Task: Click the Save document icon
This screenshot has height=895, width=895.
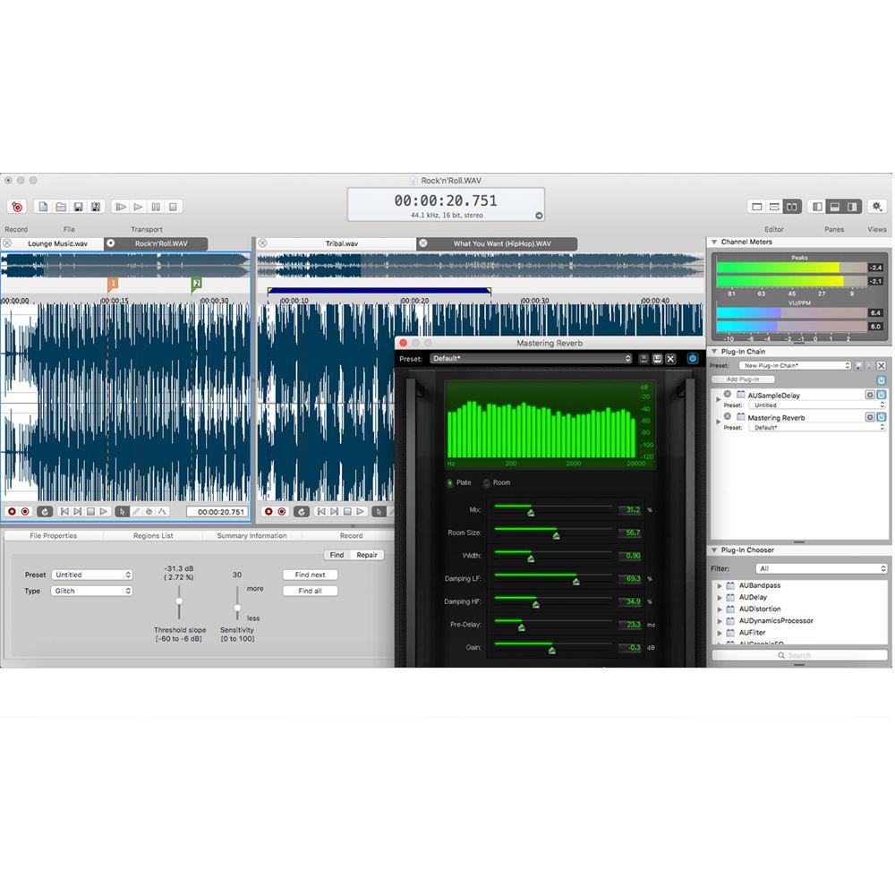Action: point(79,206)
